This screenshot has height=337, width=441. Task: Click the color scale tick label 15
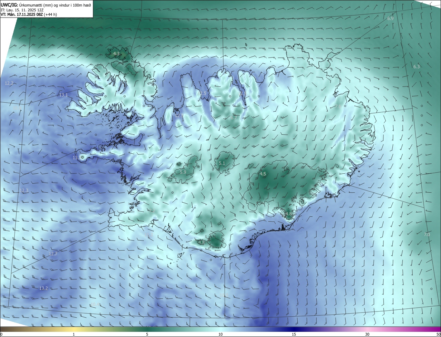point(294,334)
